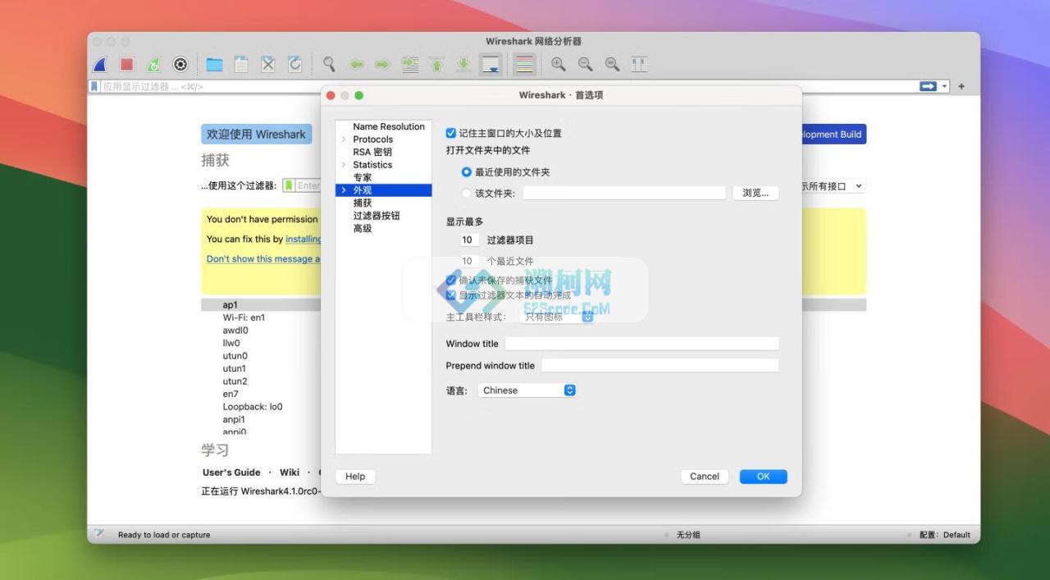
Task: Select 该文件夹 radio button
Action: point(467,194)
